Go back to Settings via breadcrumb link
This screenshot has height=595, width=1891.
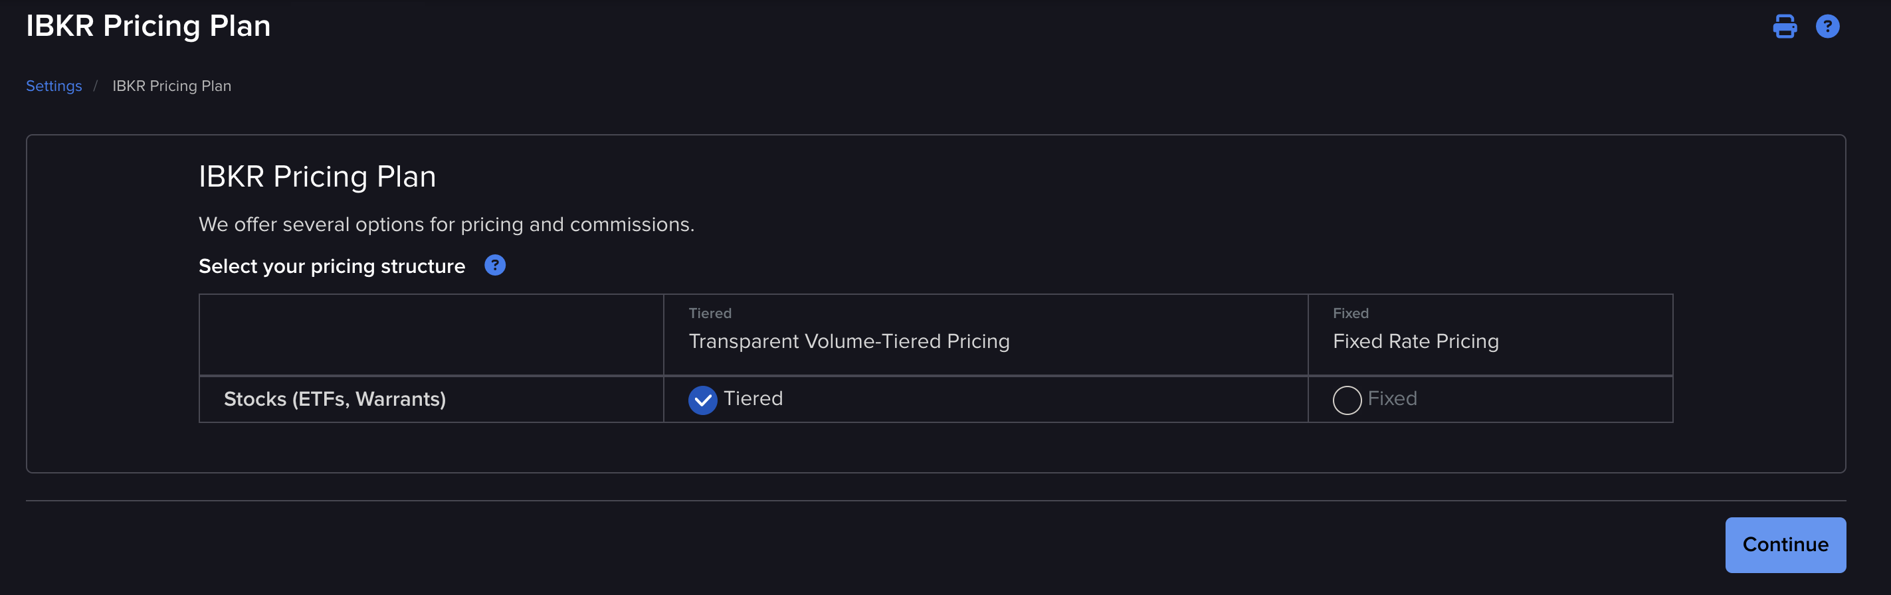(54, 86)
